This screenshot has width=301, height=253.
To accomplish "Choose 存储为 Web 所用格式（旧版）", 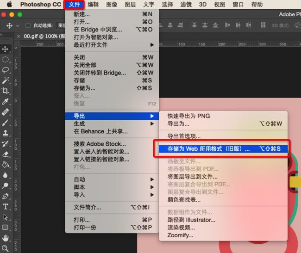I will [x=223, y=149].
